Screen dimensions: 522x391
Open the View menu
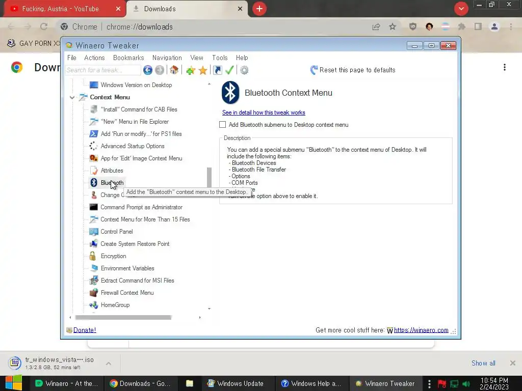[197, 58]
